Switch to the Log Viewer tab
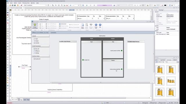 click(163, 60)
